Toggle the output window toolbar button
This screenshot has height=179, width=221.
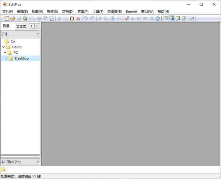(178, 18)
